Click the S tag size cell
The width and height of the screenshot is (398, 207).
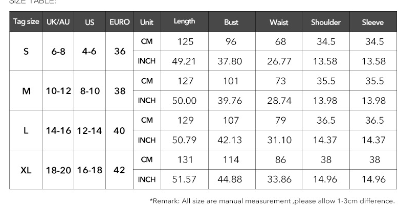[26, 52]
